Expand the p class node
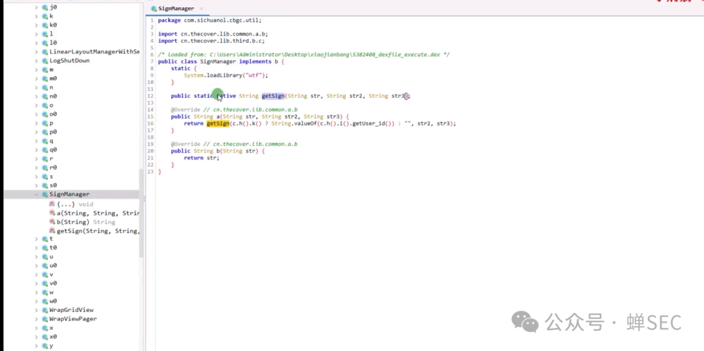The image size is (704, 351). [x=37, y=123]
